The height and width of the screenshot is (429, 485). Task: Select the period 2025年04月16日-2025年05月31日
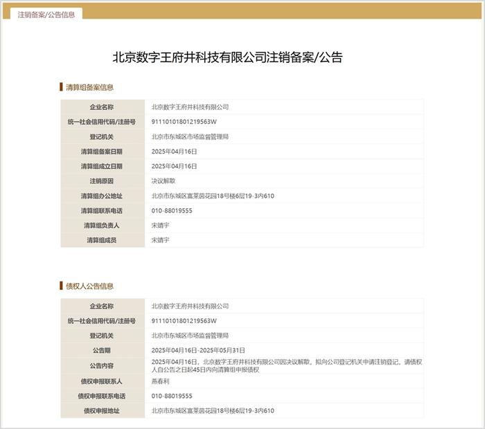tap(198, 350)
